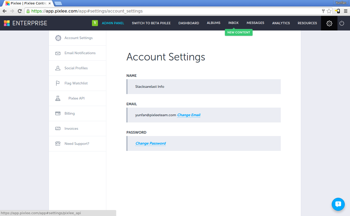Image resolution: width=350 pixels, height=216 pixels.
Task: Click the Stacksarelast Info name field
Action: tap(204, 87)
